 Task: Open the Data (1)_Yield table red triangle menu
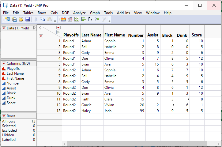pos(4,28)
